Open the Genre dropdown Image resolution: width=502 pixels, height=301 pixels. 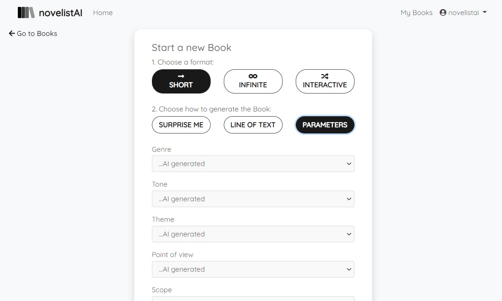click(253, 164)
